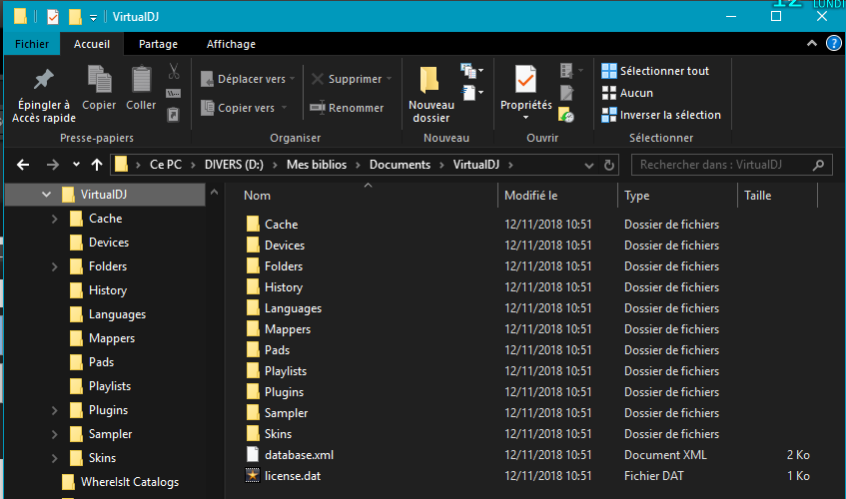The width and height of the screenshot is (846, 499).
Task: Select Languages in the navigation tree
Action: click(117, 314)
